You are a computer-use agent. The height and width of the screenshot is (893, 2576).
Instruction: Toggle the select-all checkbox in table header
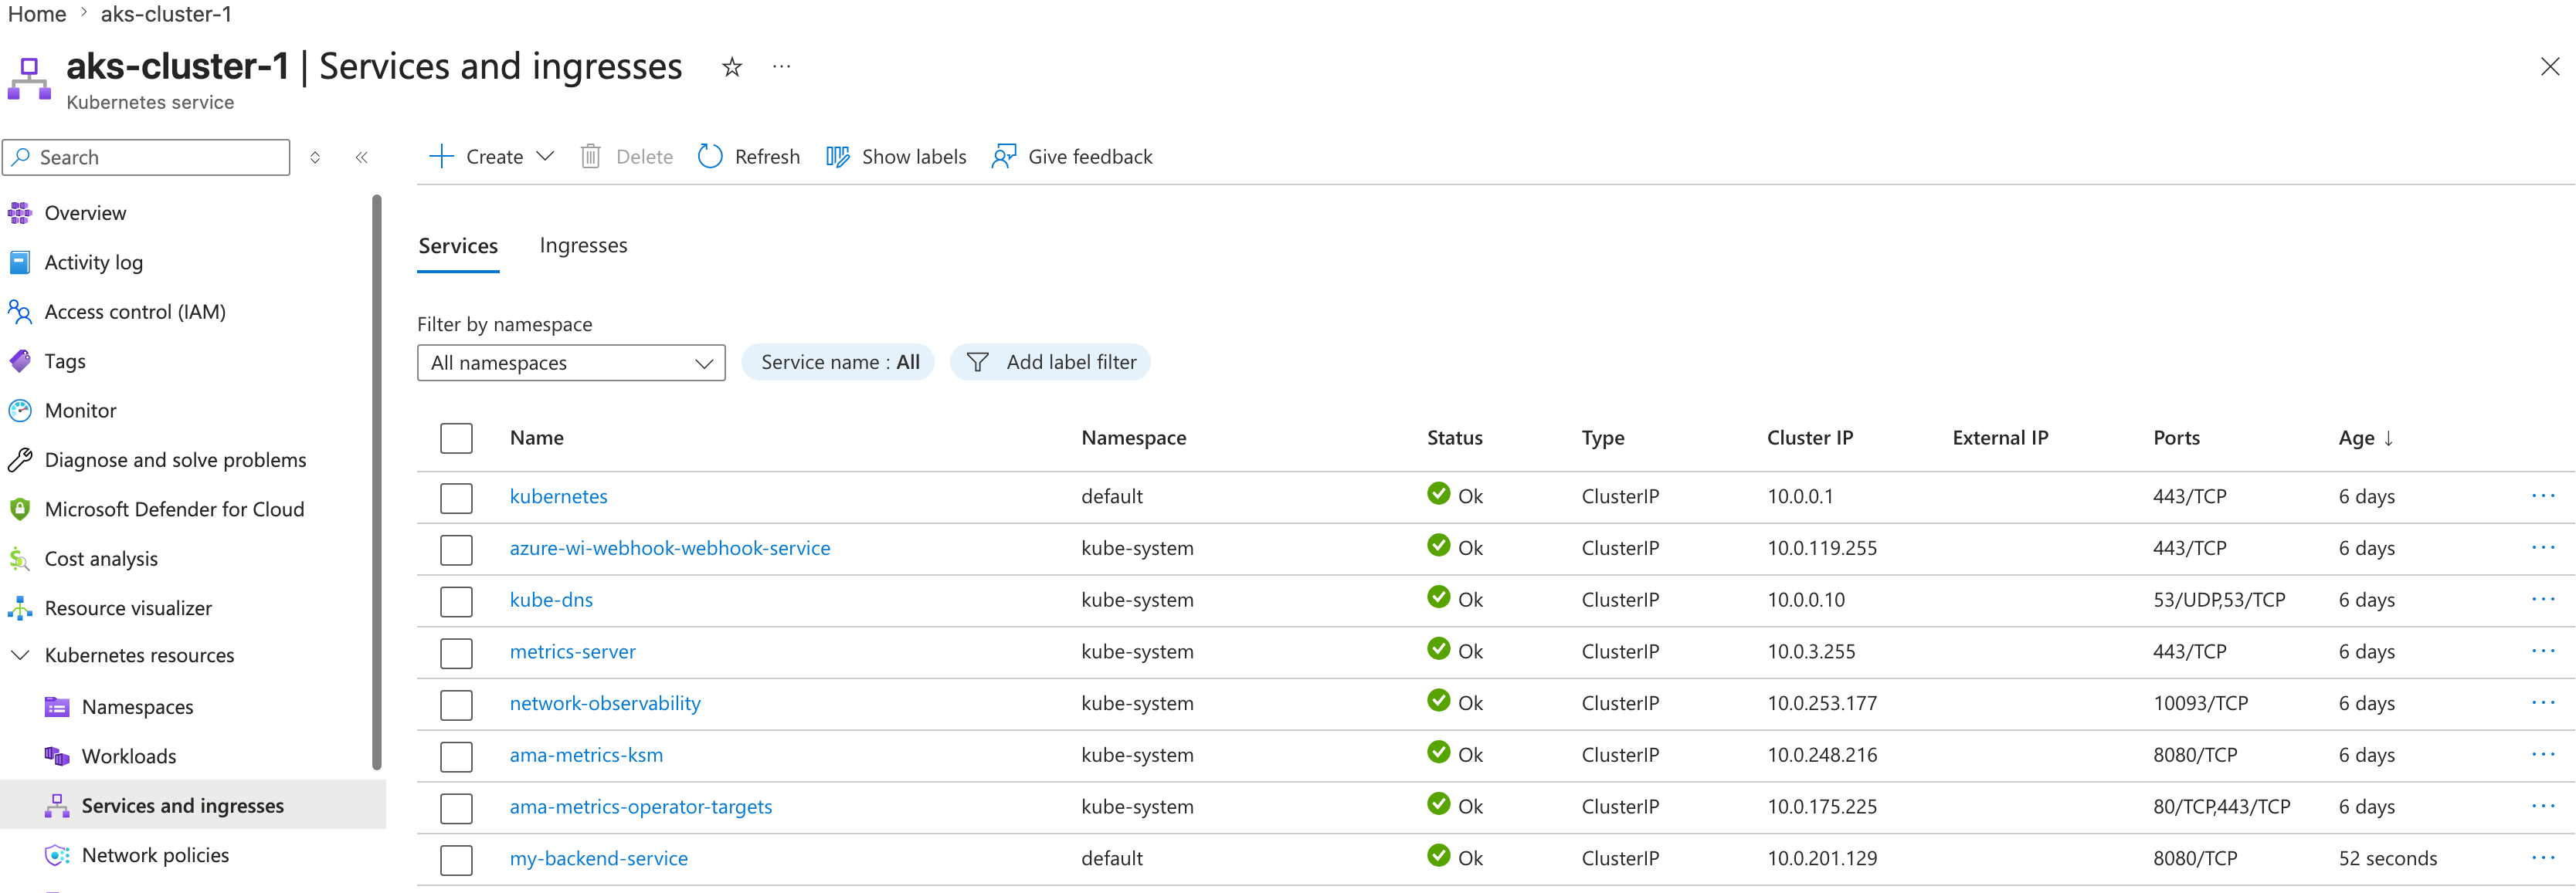(x=456, y=438)
